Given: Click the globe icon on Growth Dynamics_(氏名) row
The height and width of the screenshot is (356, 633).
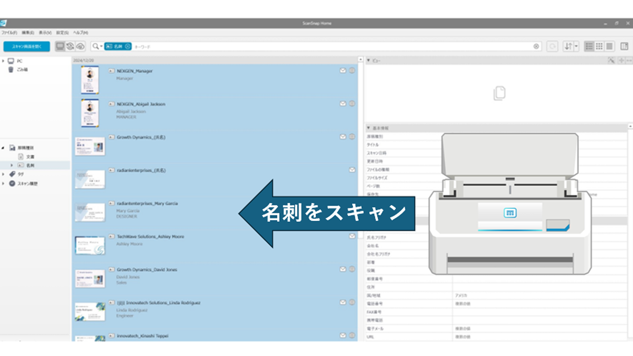Looking at the screenshot, I should [352, 137].
